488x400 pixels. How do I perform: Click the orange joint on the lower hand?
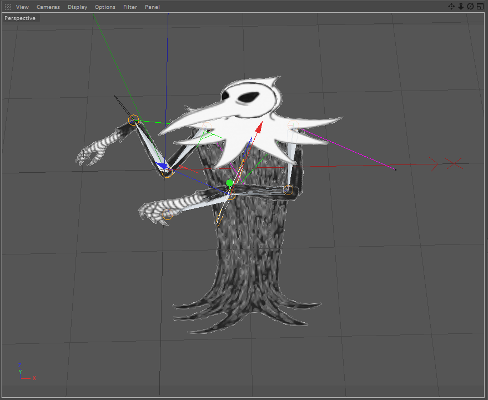pyautogui.click(x=168, y=214)
